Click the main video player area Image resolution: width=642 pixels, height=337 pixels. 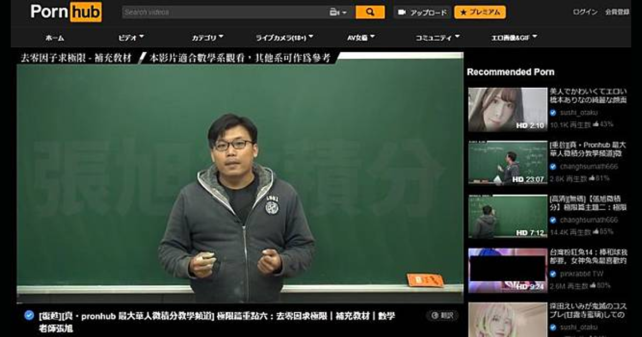[240, 177]
